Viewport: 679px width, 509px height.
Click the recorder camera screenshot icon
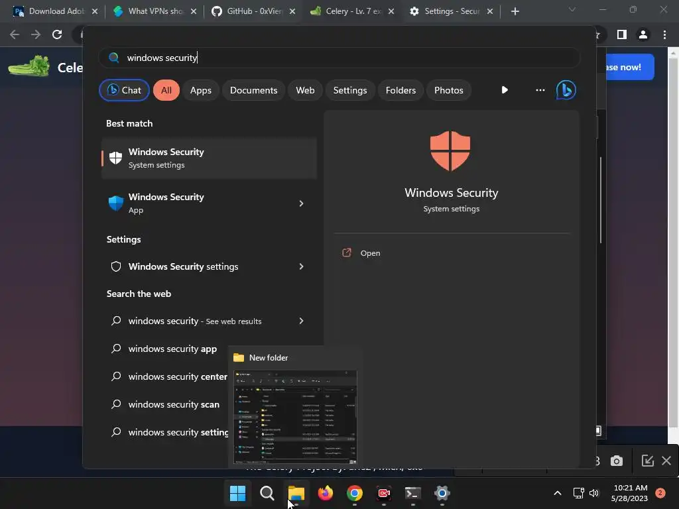[x=617, y=461]
